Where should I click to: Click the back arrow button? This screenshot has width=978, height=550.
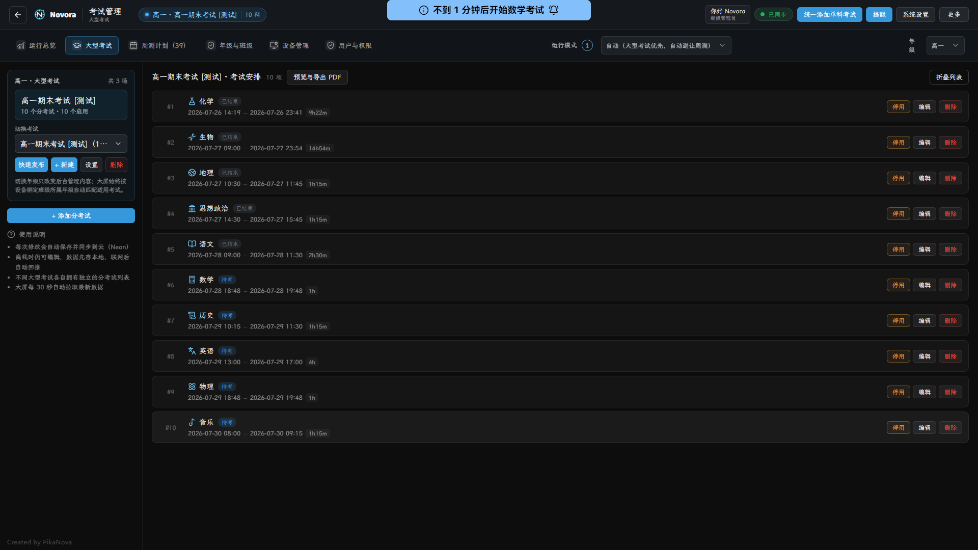(18, 15)
